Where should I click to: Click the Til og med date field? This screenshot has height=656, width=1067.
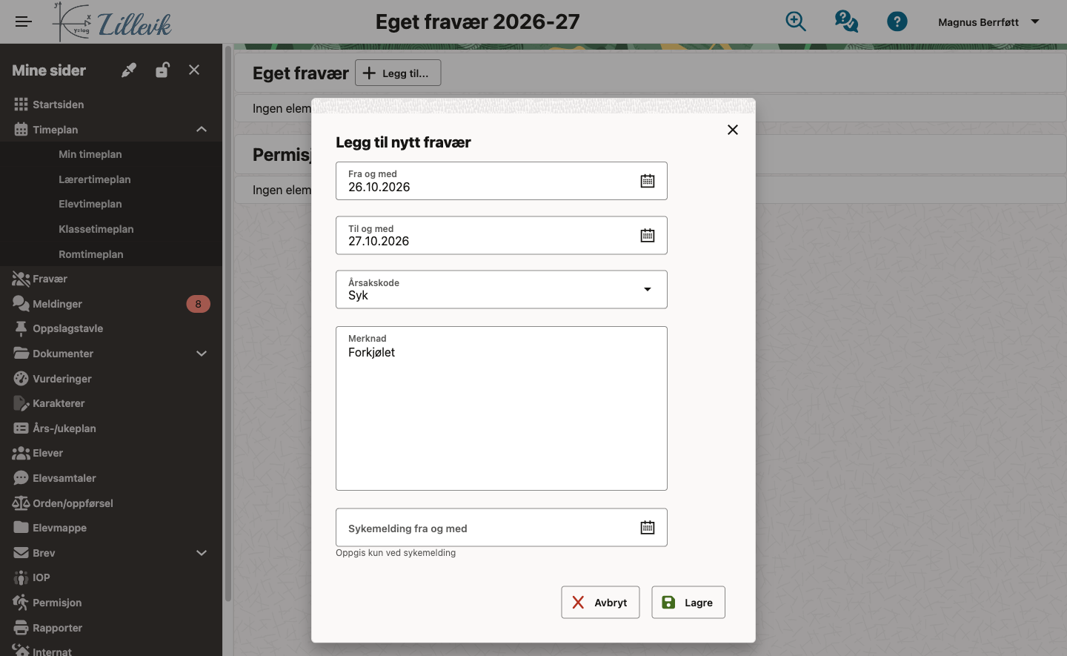pos(502,235)
